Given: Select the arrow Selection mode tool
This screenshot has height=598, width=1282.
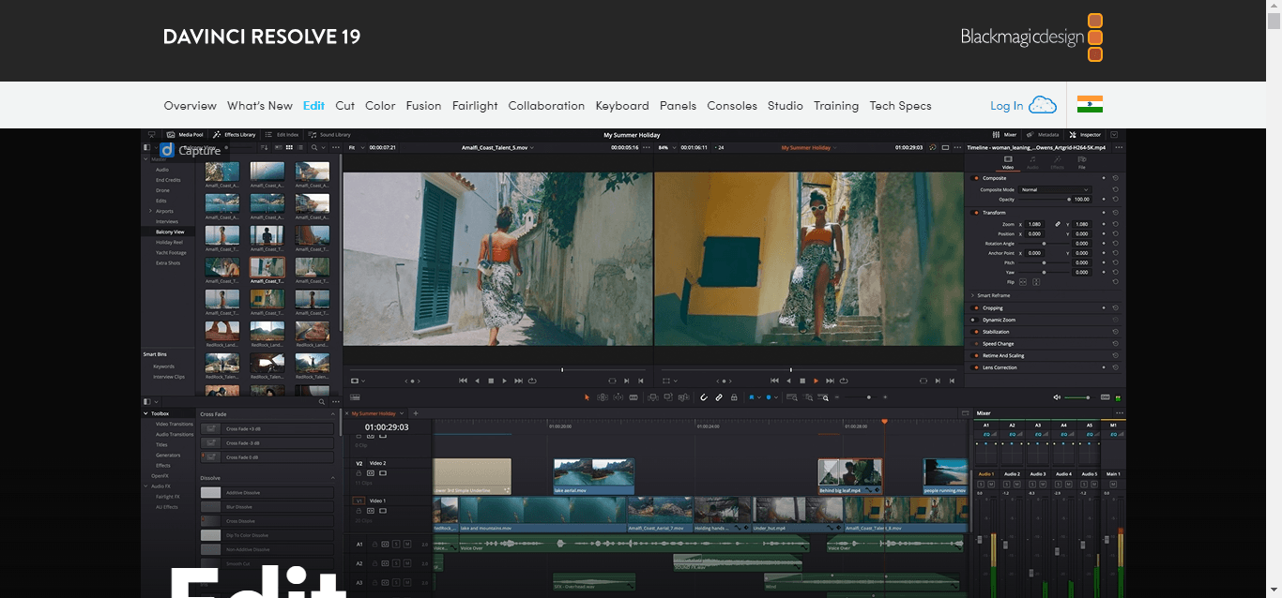Looking at the screenshot, I should tap(588, 397).
